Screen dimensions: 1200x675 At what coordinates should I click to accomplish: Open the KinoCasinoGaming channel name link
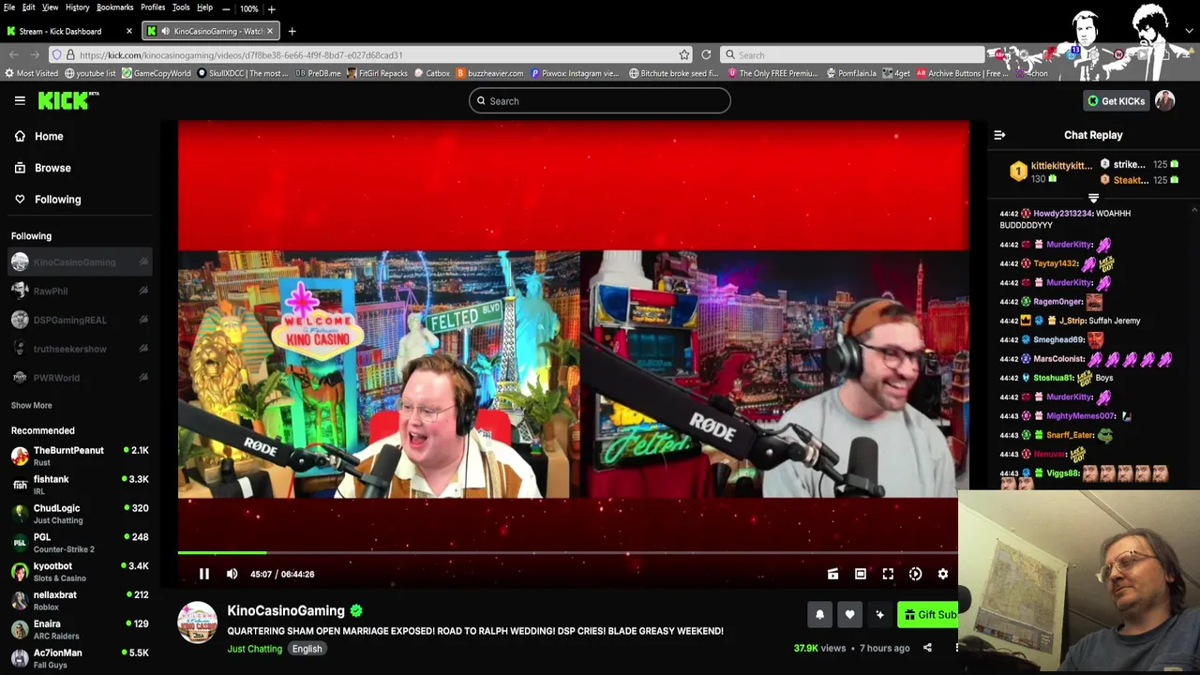point(286,610)
